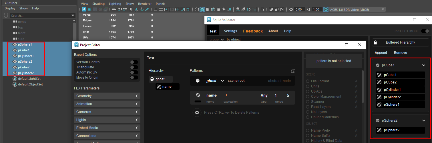Viewport: 432px width, 143px height.
Task: Open the About tab in Squid Validator
Action: (x=273, y=31)
